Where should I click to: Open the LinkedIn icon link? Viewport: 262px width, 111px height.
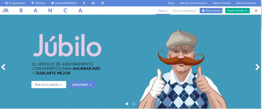93,3
